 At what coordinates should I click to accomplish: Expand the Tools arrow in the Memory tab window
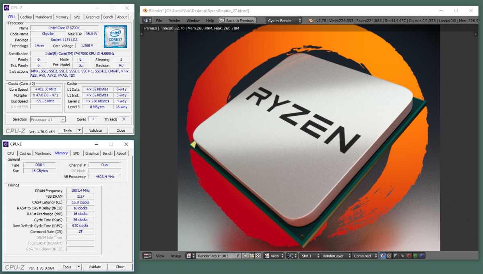(x=79, y=267)
